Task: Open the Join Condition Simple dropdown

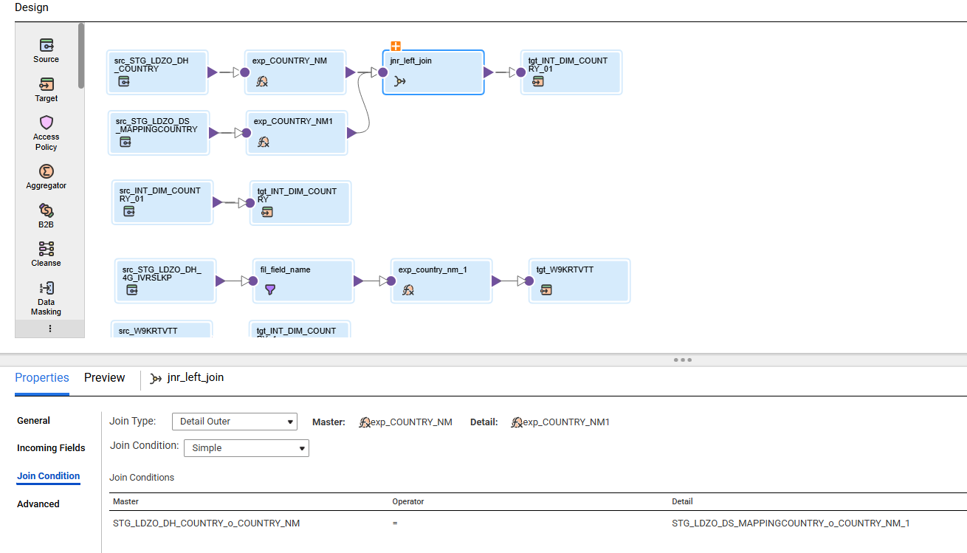Action: (x=246, y=447)
